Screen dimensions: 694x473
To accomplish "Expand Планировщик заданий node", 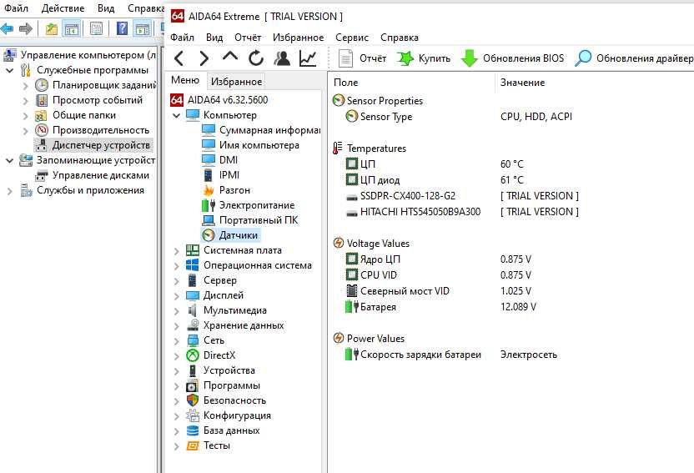I will pos(25,85).
